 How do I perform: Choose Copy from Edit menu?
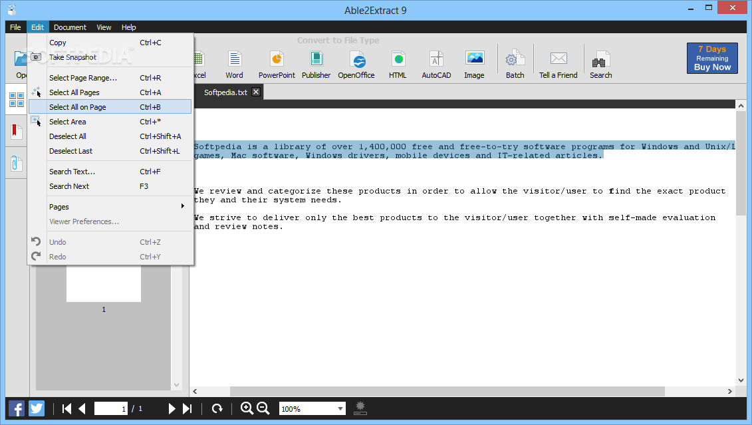[110, 43]
